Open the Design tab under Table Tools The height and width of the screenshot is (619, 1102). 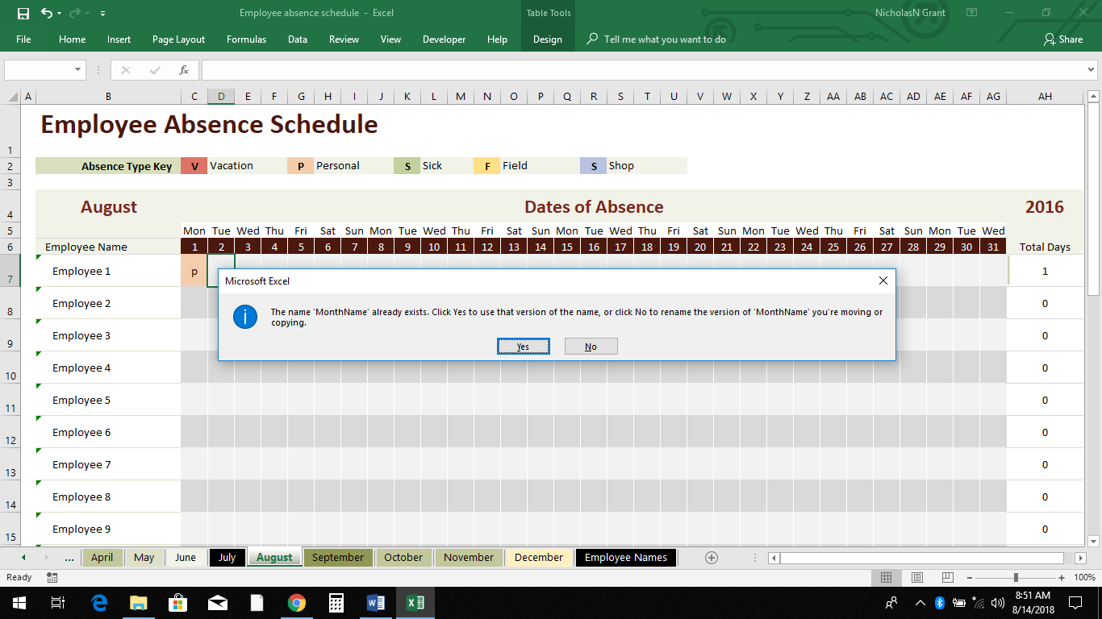click(x=548, y=39)
